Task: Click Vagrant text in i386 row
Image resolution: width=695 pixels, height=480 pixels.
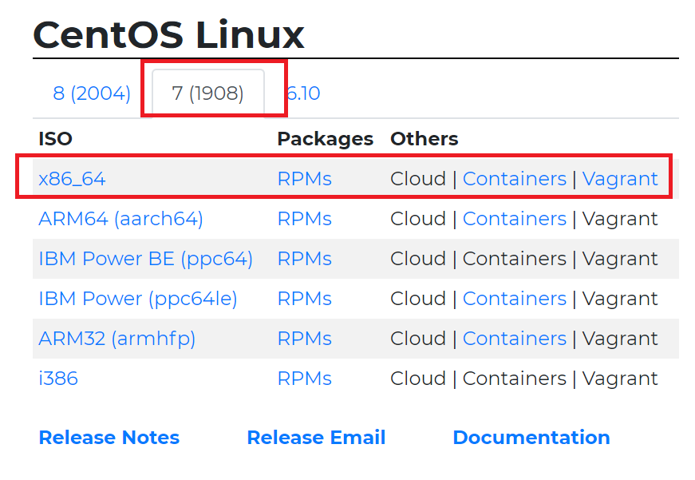Action: 620,379
